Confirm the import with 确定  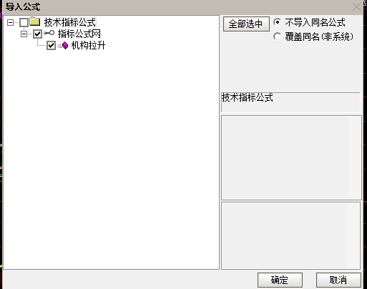coord(280,280)
